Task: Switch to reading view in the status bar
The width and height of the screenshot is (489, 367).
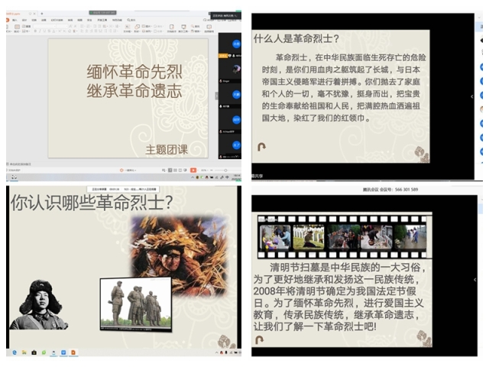Action: [x=180, y=170]
